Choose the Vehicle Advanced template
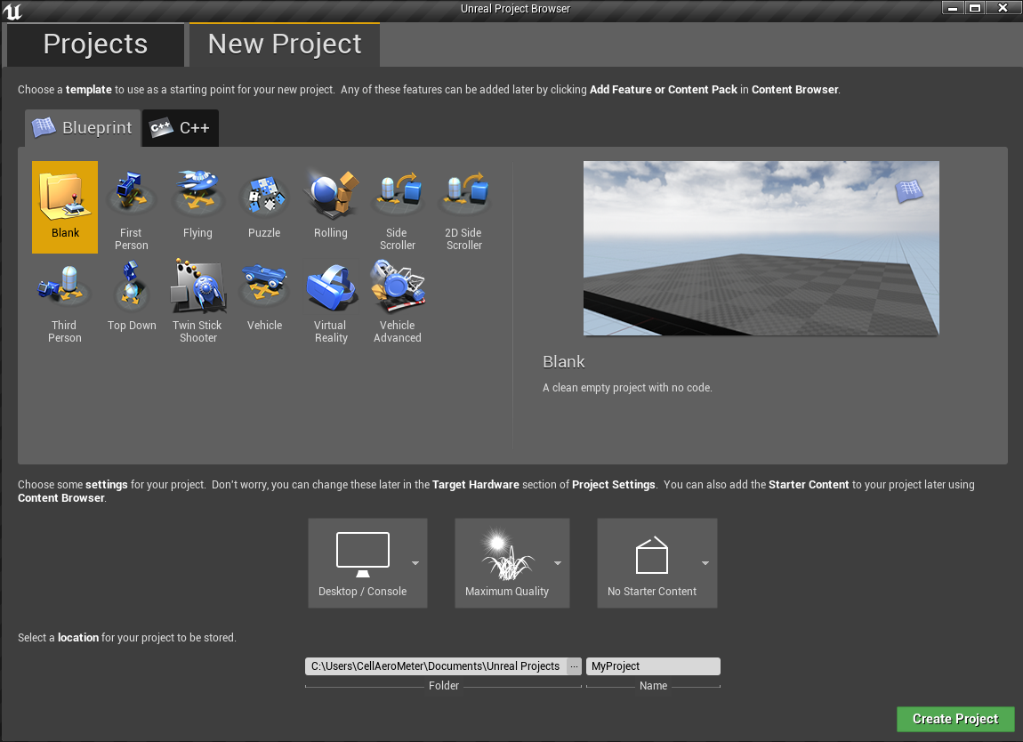The image size is (1023, 742). [398, 300]
